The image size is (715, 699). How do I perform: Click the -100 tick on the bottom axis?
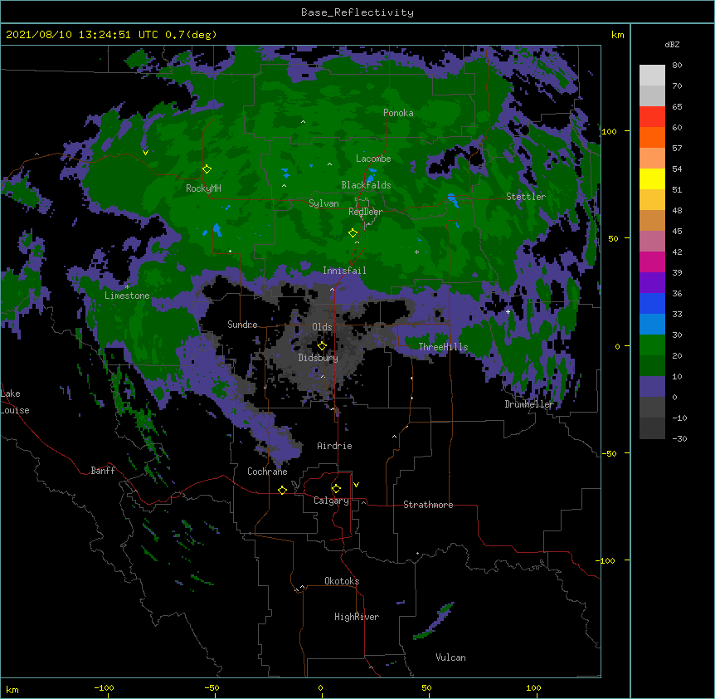click(x=104, y=687)
